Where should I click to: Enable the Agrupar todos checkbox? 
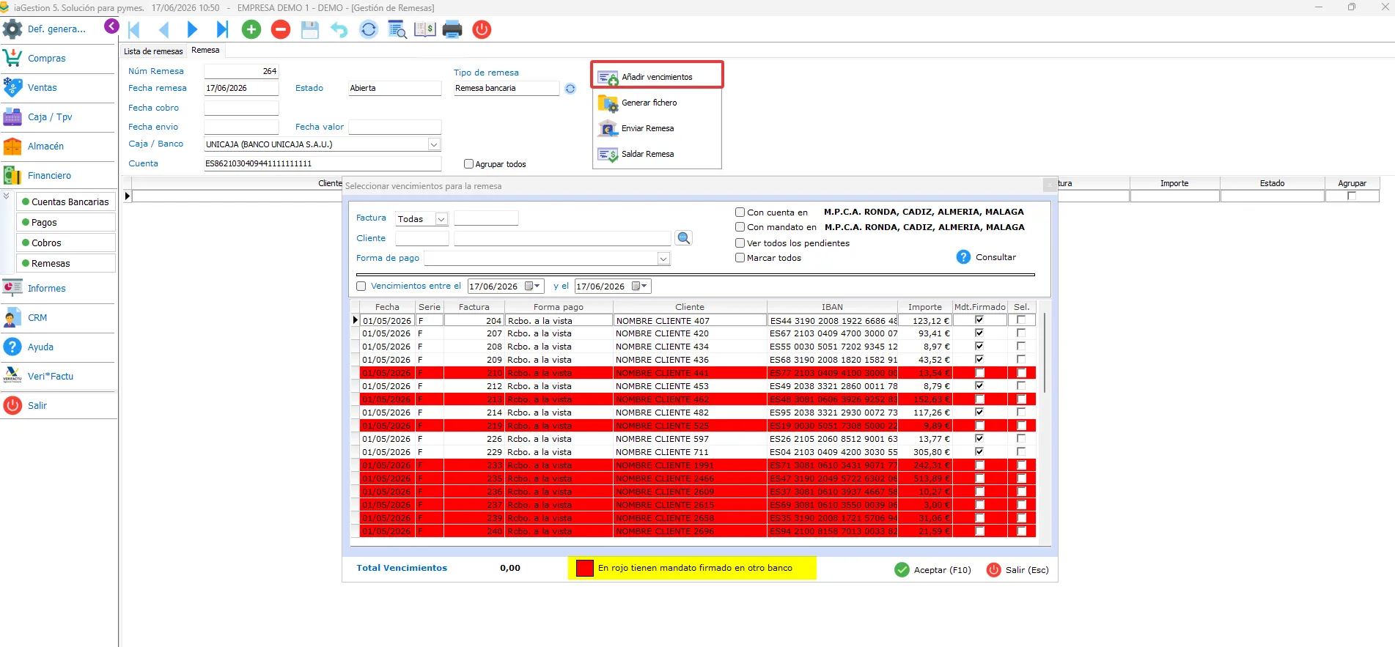click(468, 164)
